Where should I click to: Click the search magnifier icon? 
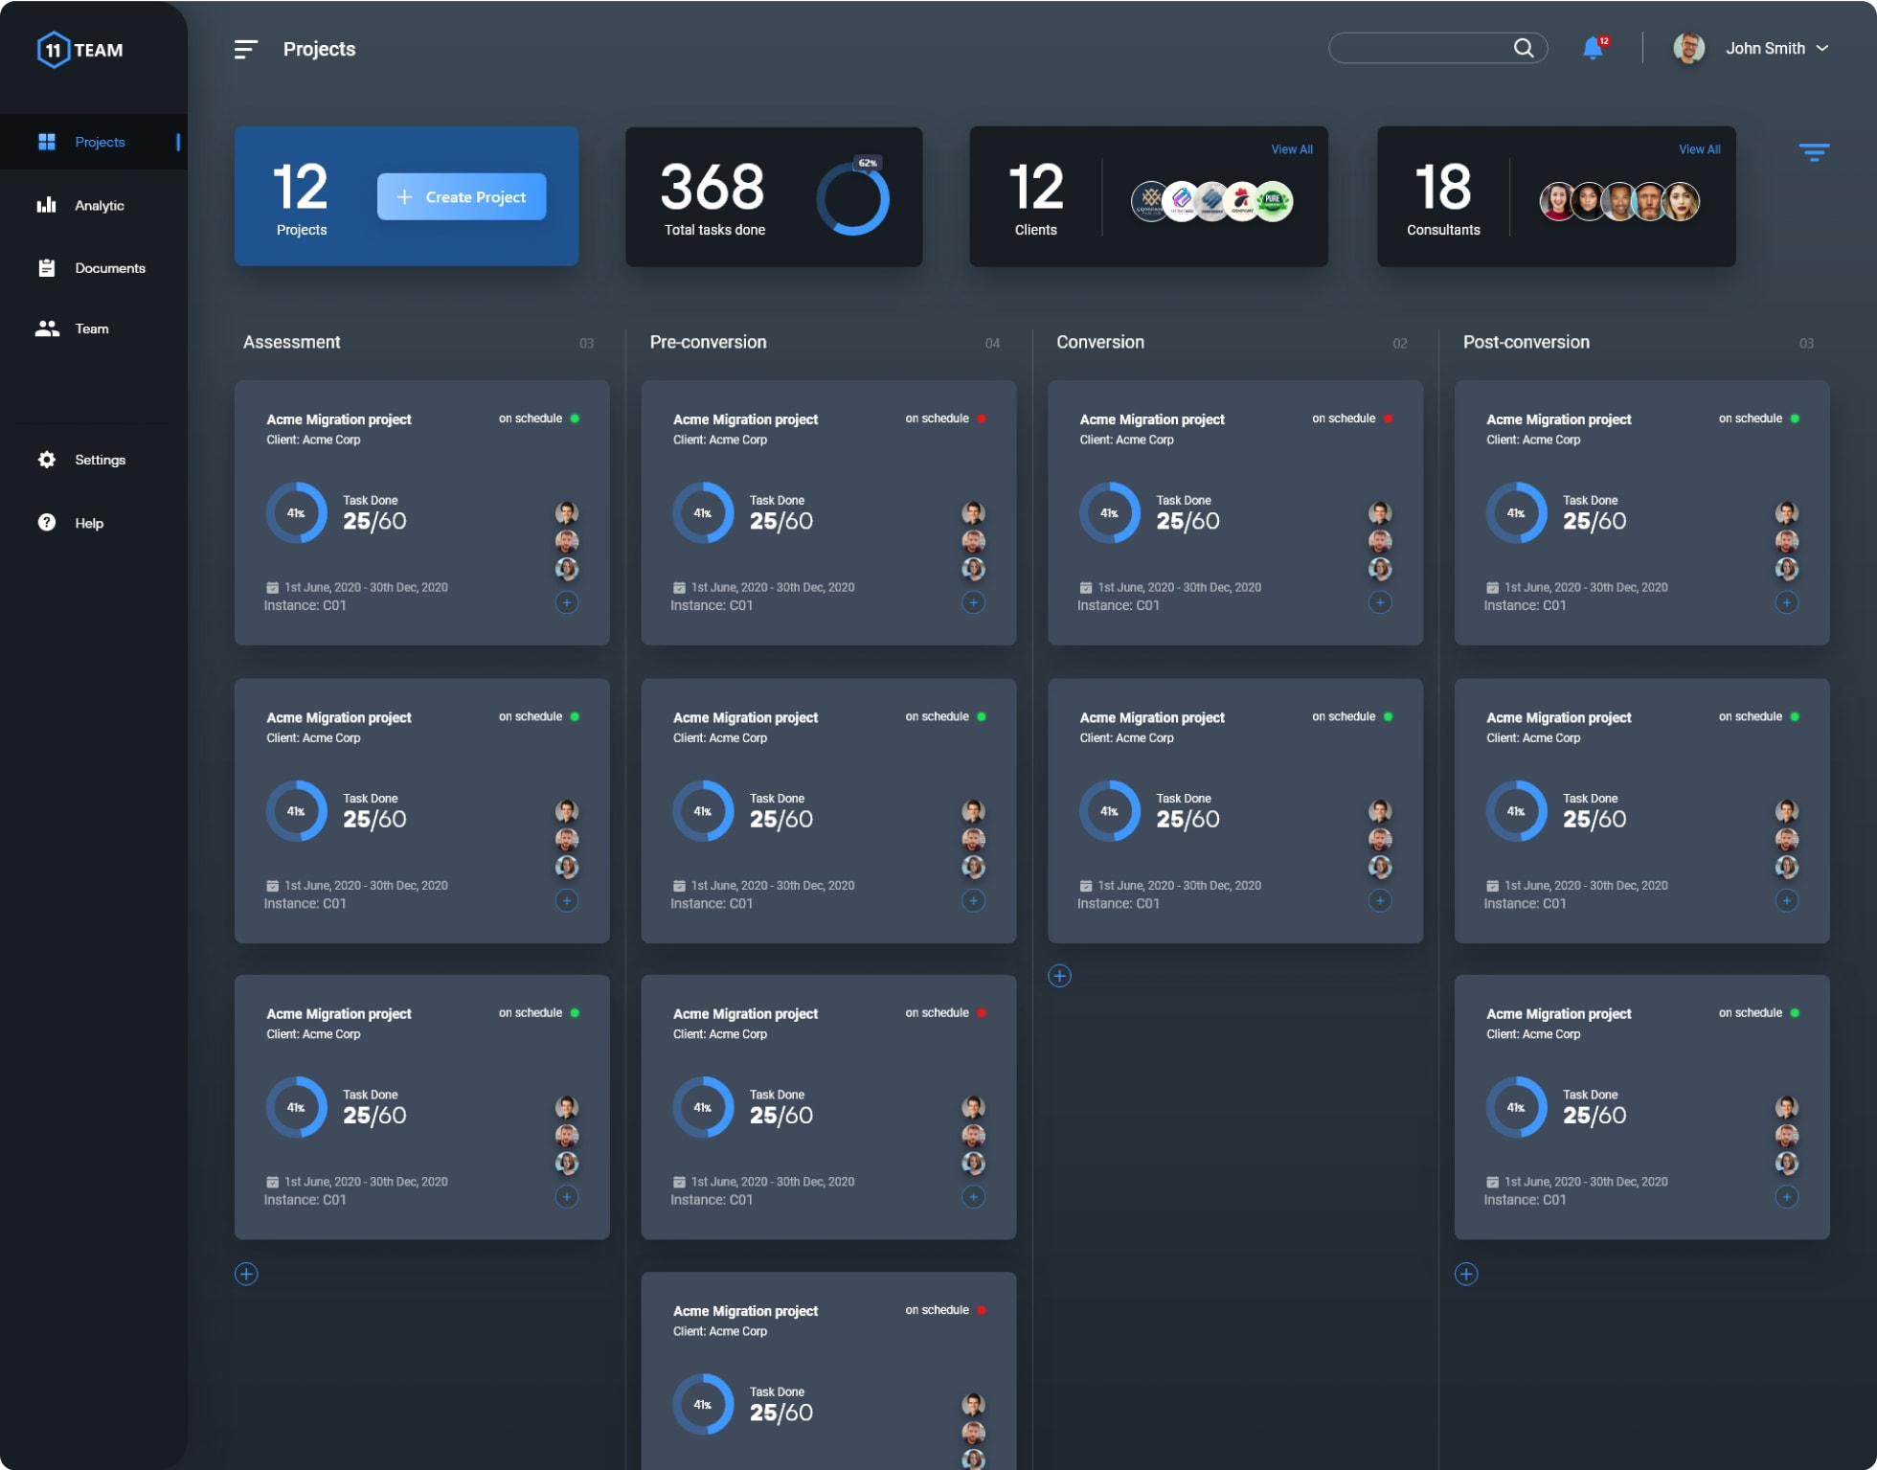point(1523,48)
